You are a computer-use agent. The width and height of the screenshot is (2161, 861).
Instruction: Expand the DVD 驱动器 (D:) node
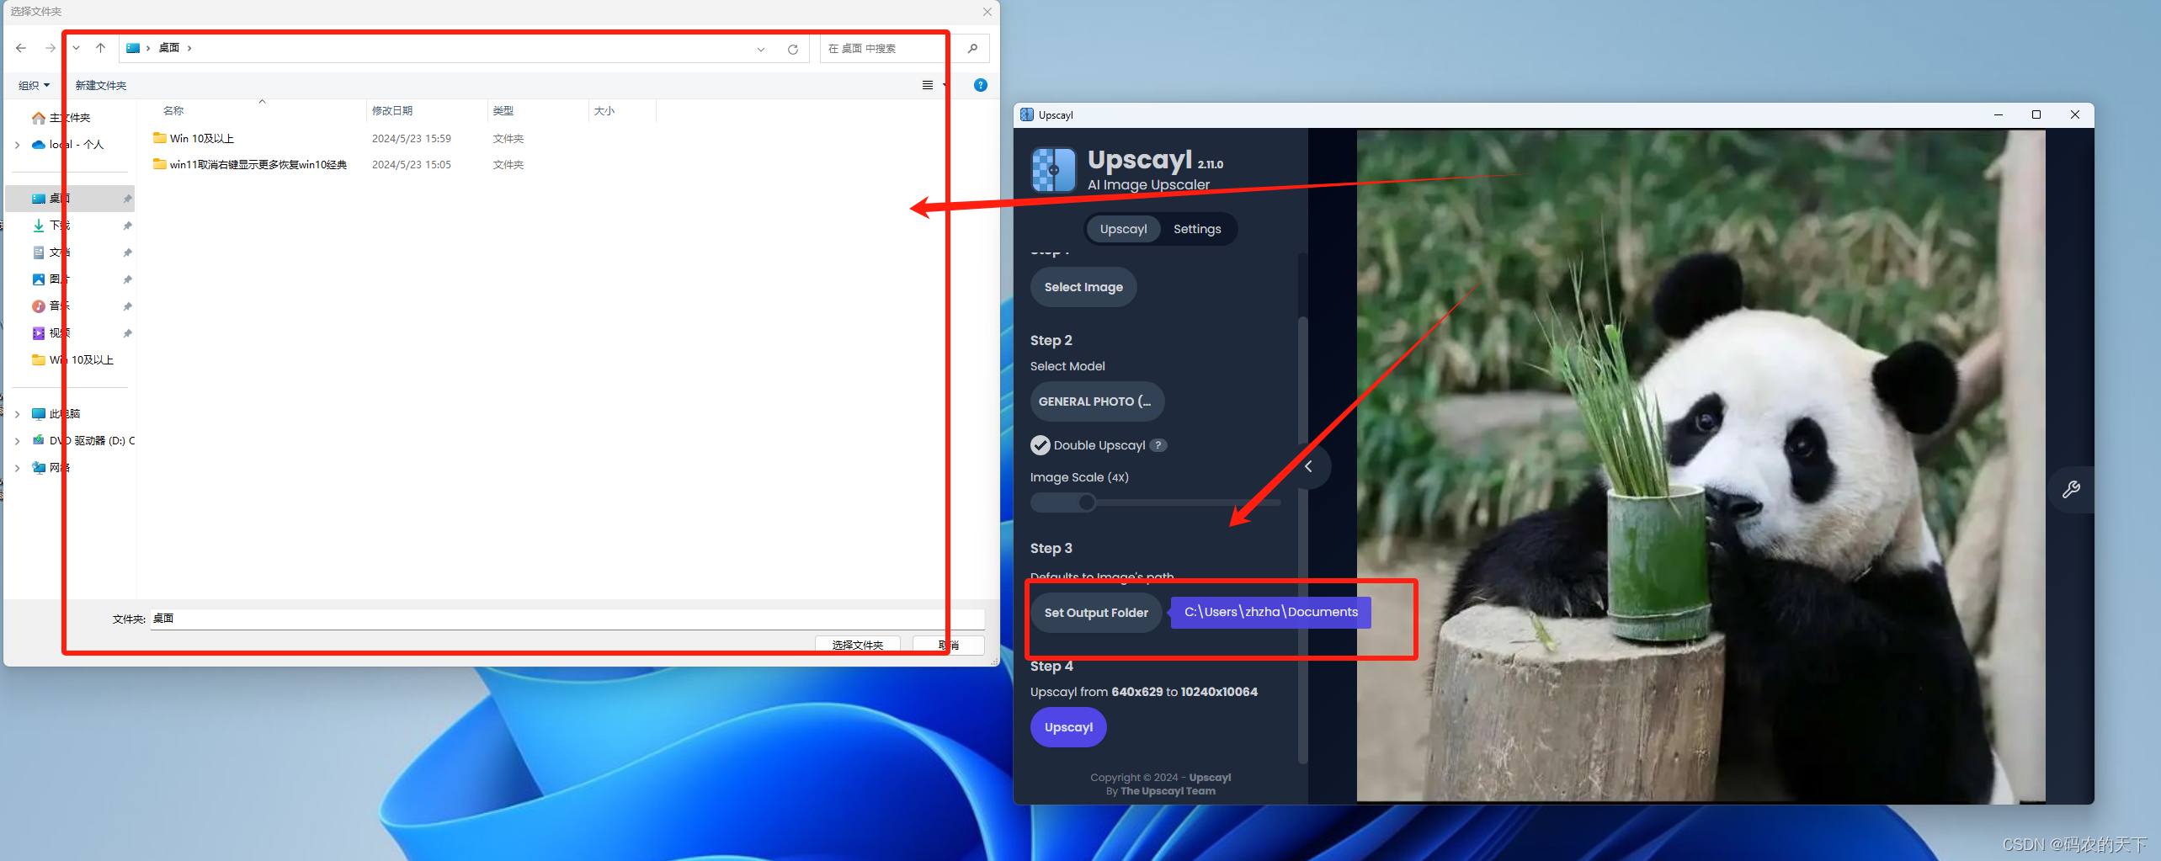click(x=17, y=441)
